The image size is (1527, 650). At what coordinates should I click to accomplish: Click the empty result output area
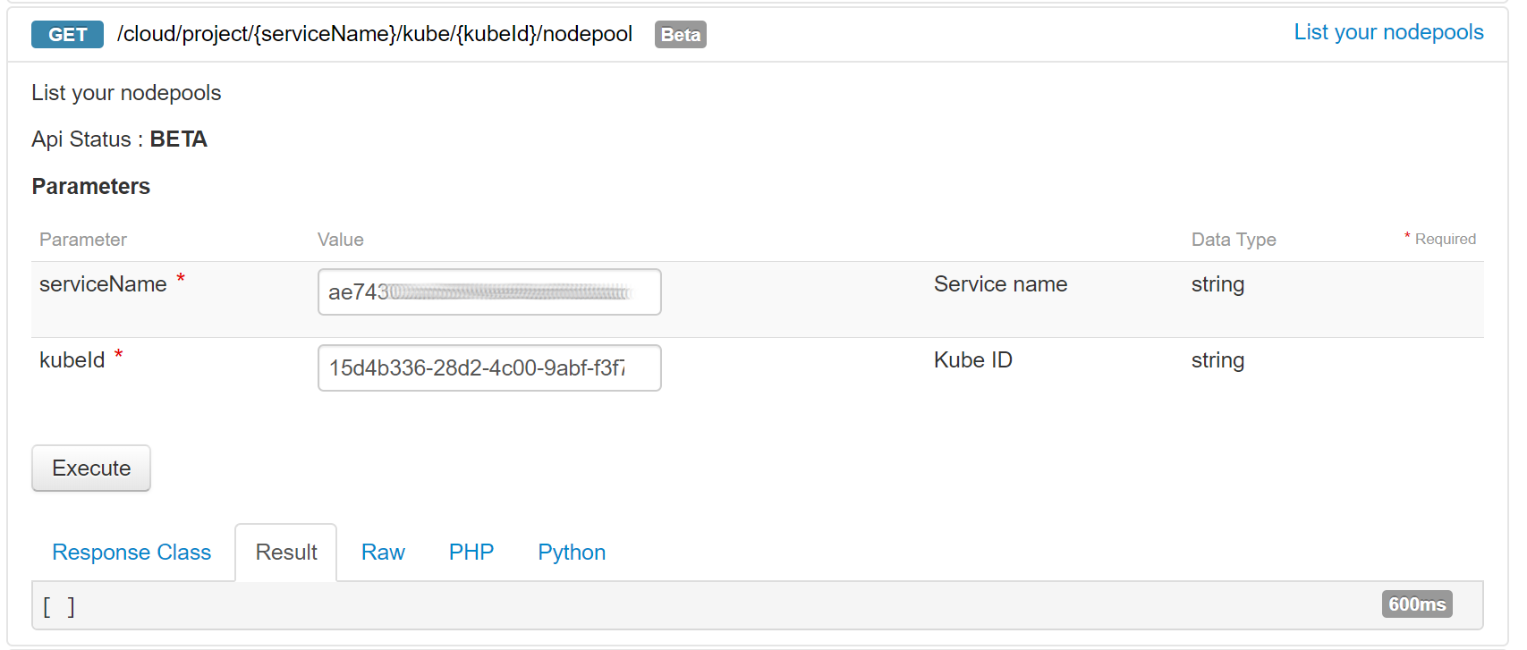pos(758,605)
